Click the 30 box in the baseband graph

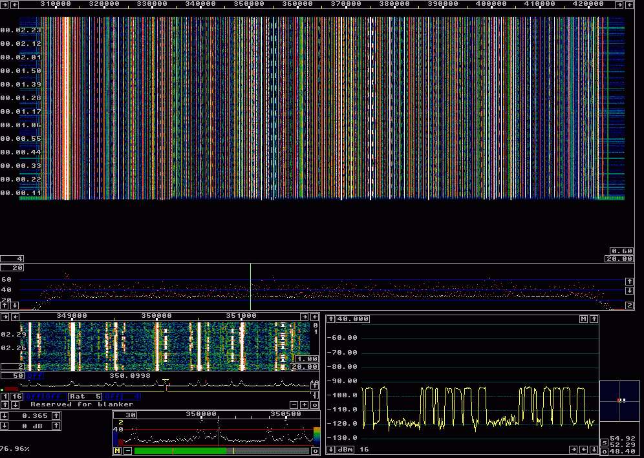[x=125, y=415]
